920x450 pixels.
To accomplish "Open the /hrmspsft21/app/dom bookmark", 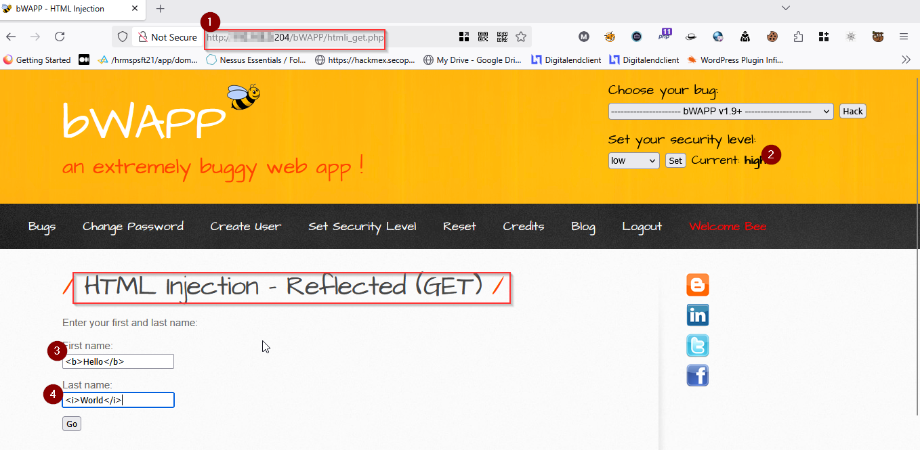I will point(148,60).
